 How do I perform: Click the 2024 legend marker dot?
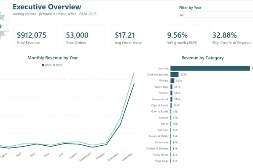(43, 65)
